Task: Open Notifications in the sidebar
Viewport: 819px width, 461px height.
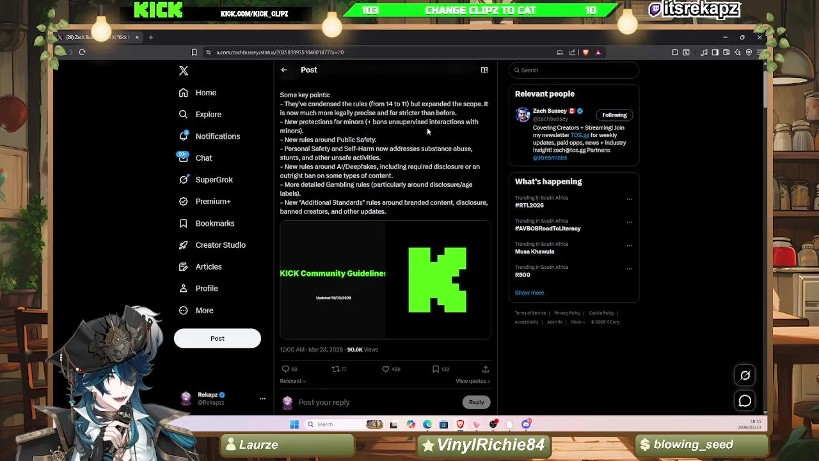Action: 210,136
